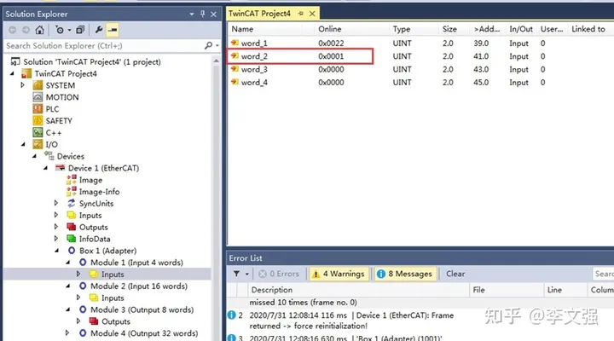
Task: Click the Box 1 (Adapter) icon
Action: pyautogui.click(x=72, y=251)
